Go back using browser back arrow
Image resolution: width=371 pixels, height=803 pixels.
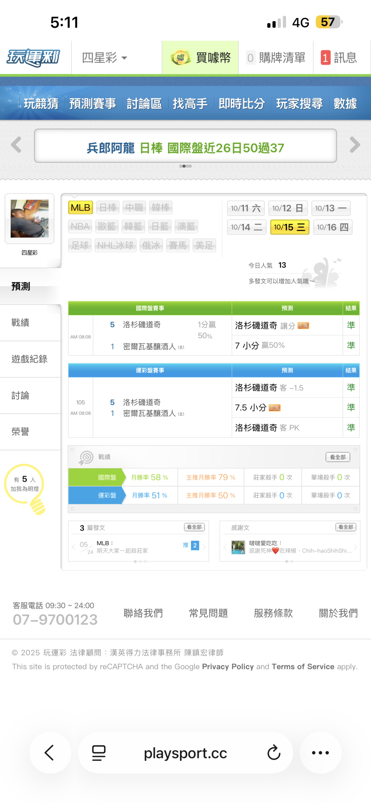point(49,752)
